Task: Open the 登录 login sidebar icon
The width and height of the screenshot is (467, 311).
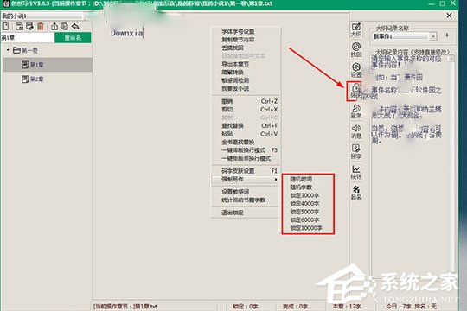Action: 356,111
